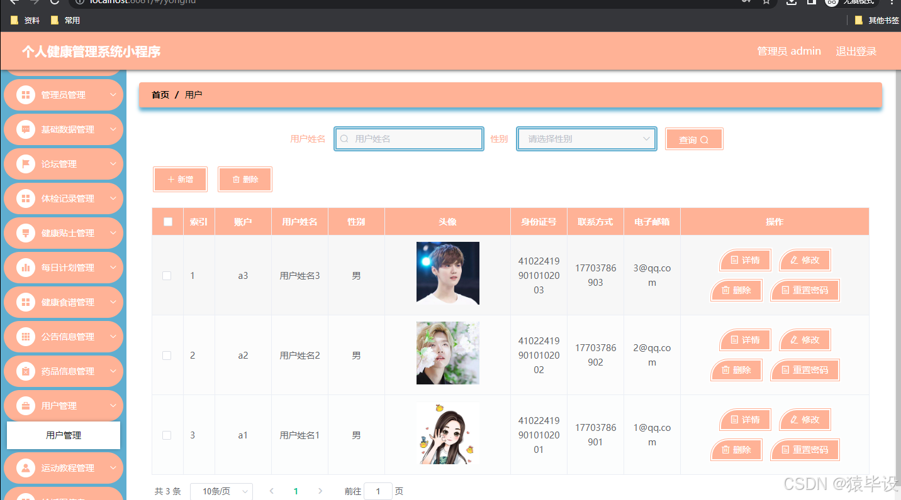Open the 10条/页 page size dropdown
Screen dimensions: 901x500
click(x=221, y=491)
